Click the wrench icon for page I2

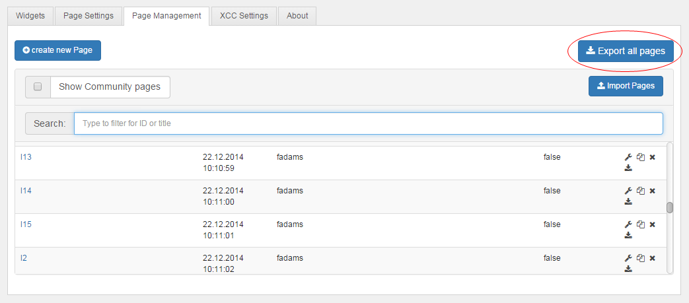(x=628, y=258)
